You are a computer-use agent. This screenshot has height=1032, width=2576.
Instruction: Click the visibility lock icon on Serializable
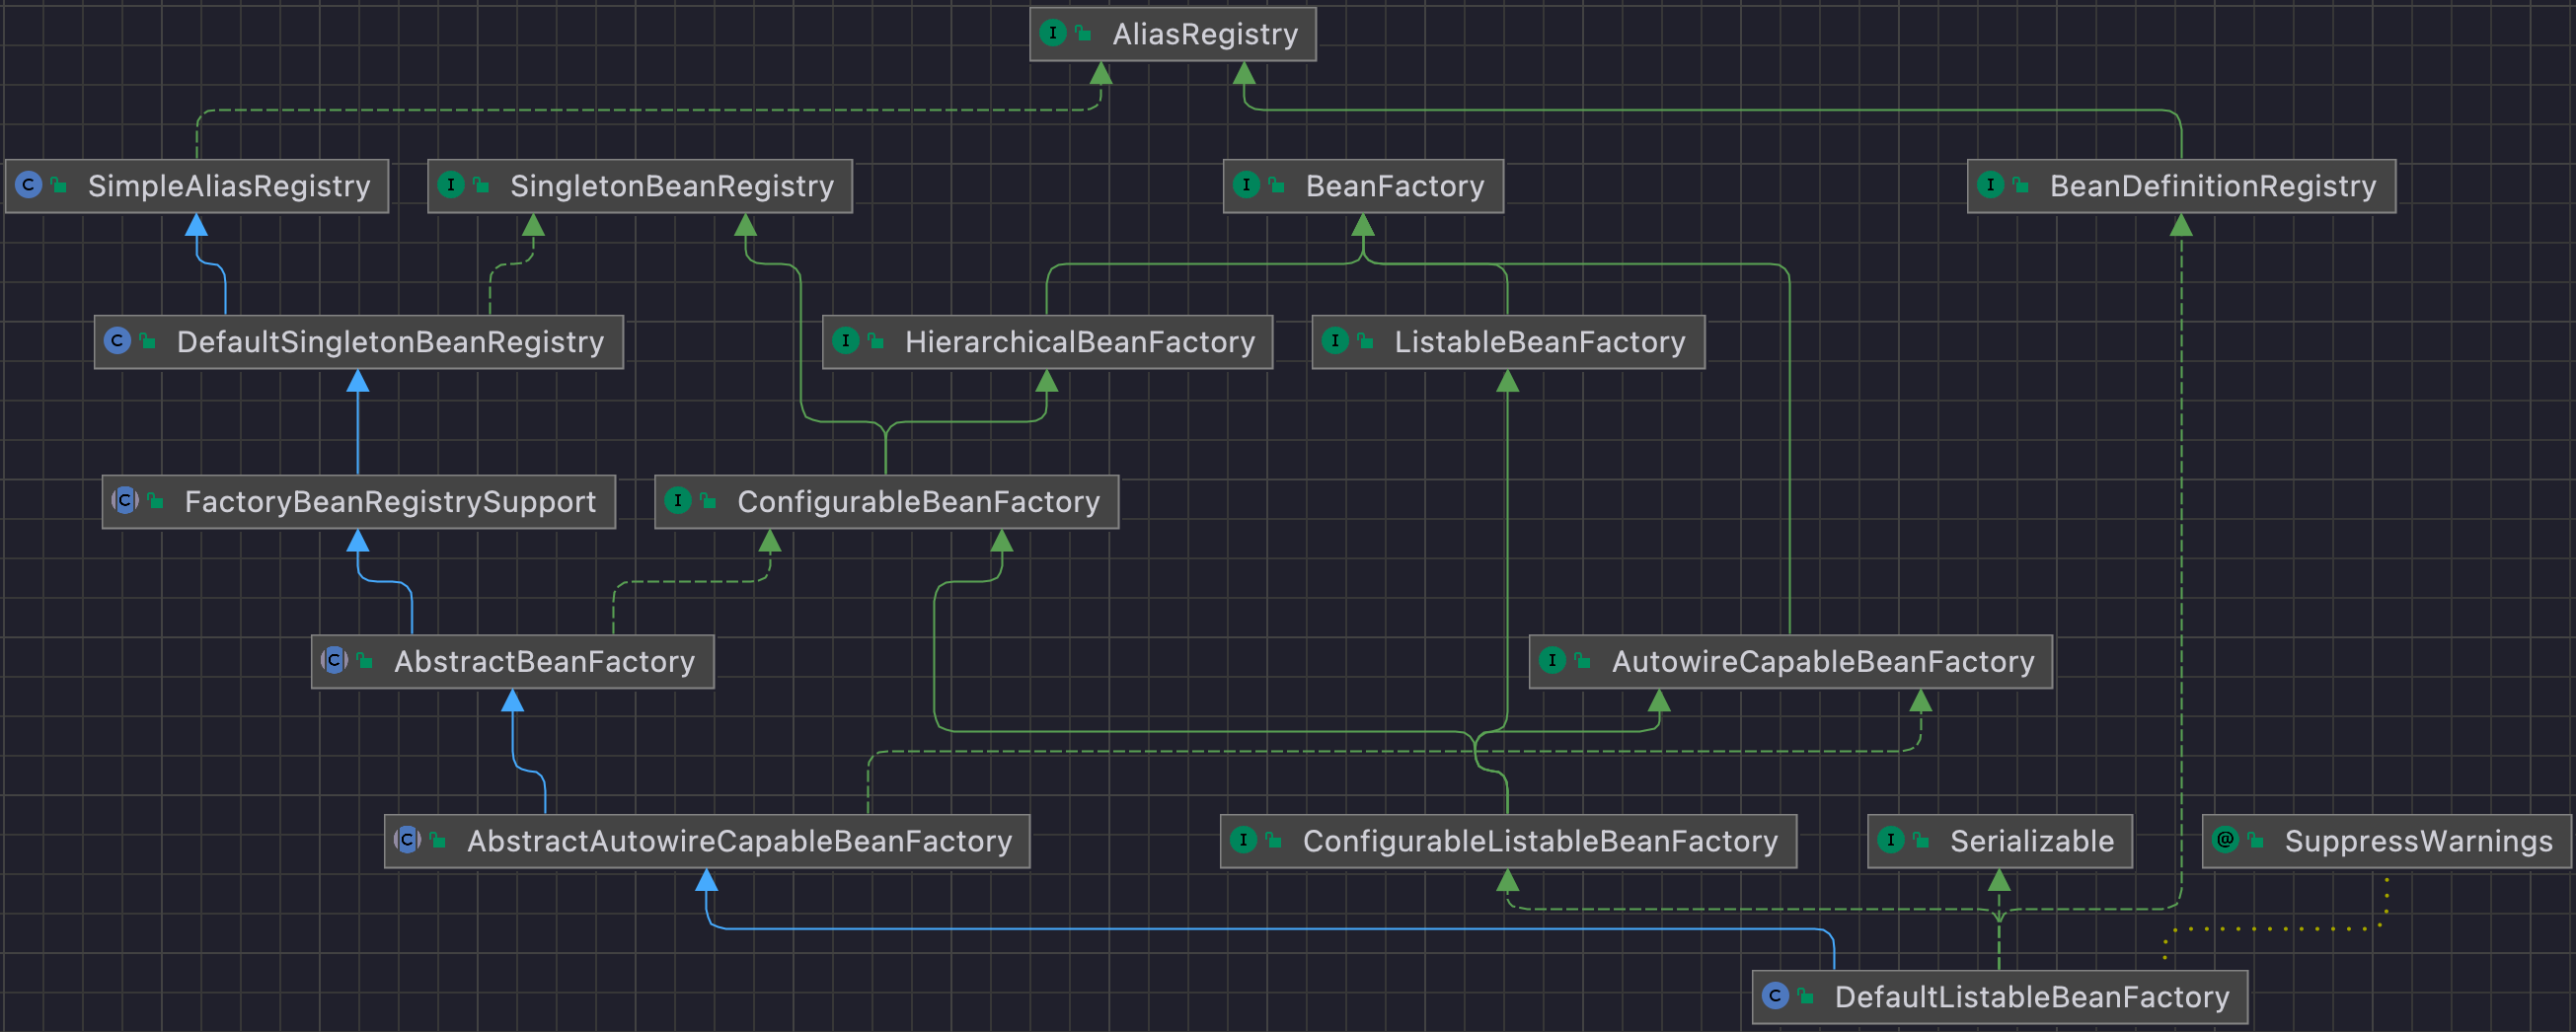click(1921, 842)
